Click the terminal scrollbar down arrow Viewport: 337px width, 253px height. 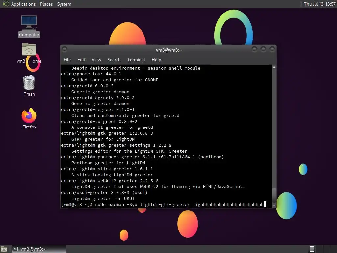(x=274, y=205)
